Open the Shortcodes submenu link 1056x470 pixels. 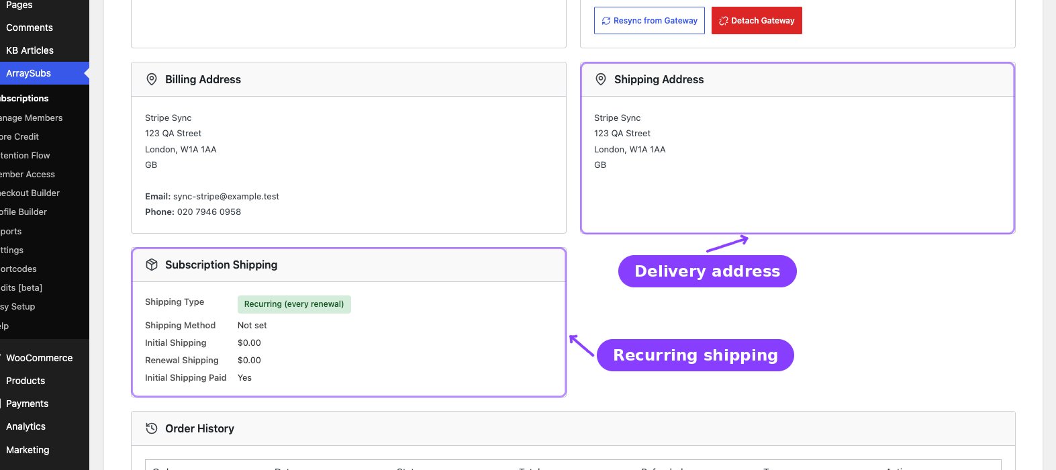[18, 269]
